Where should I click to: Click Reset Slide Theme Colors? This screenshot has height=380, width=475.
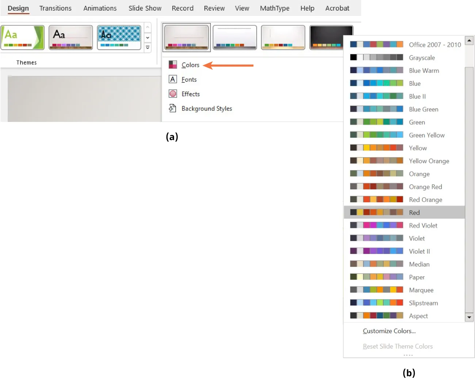(397, 346)
